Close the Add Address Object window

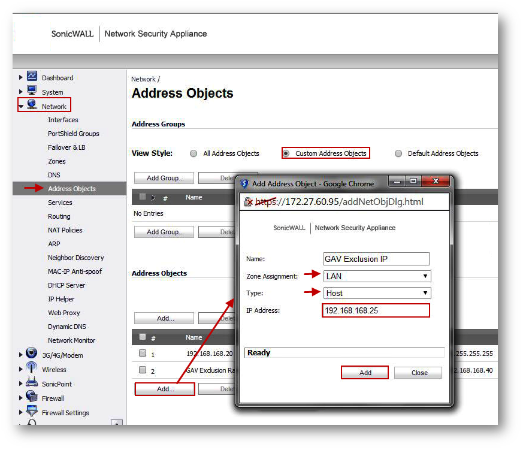click(436, 181)
